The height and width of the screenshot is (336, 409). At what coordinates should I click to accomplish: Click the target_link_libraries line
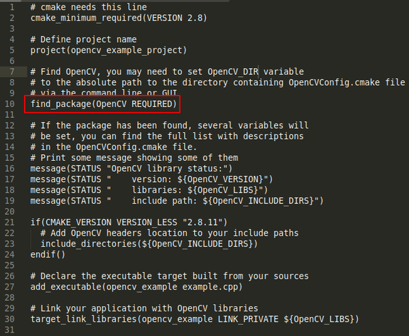pyautogui.click(x=194, y=320)
